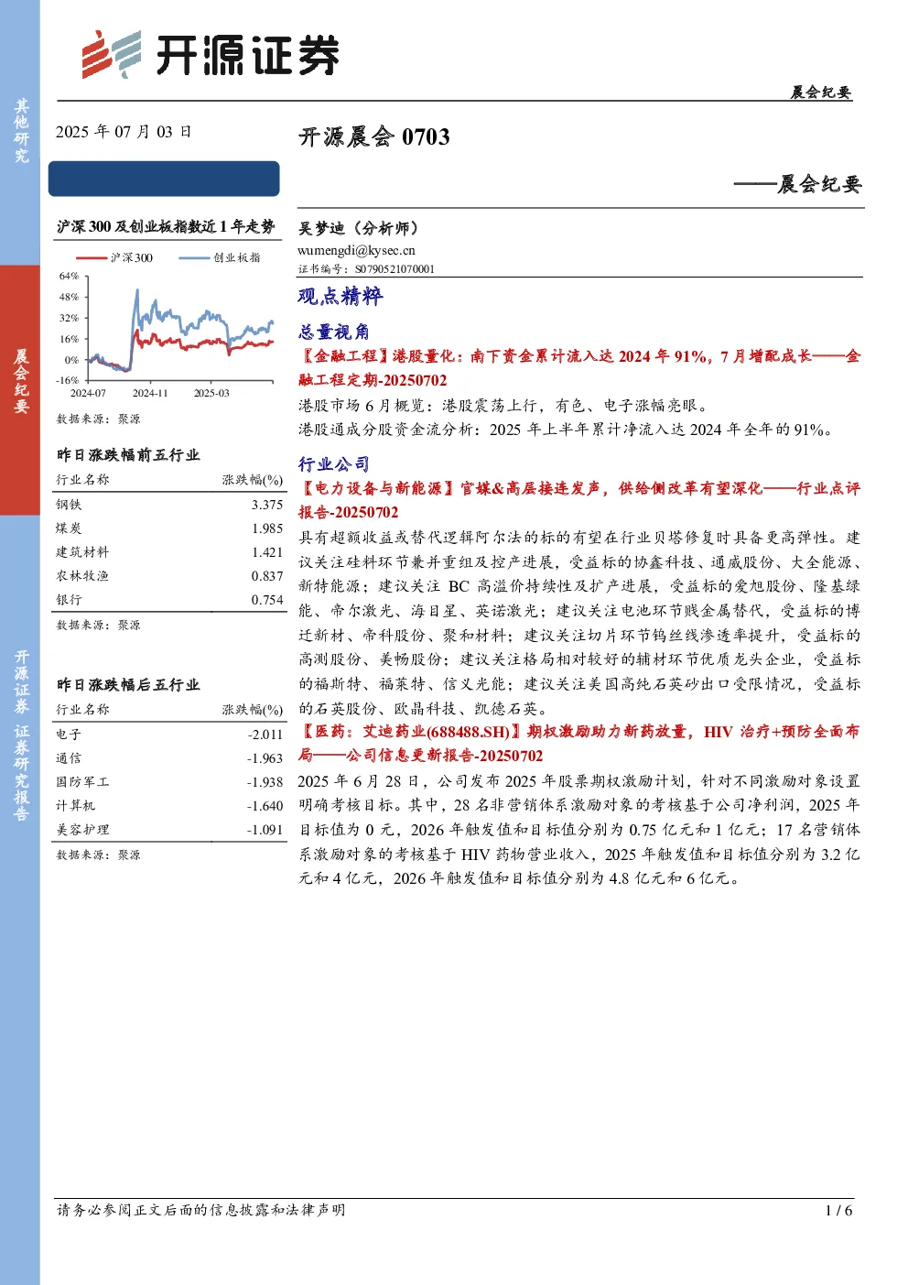
Task: Click the value -1.640 for 计算机
Action: (x=265, y=806)
